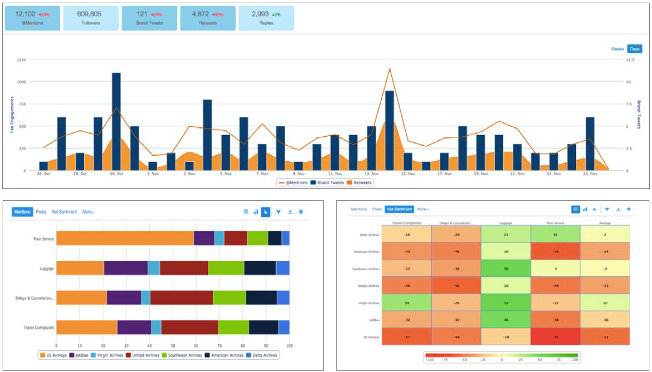
Task: Sort heatmap by Luggage column header
Action: pyautogui.click(x=506, y=222)
